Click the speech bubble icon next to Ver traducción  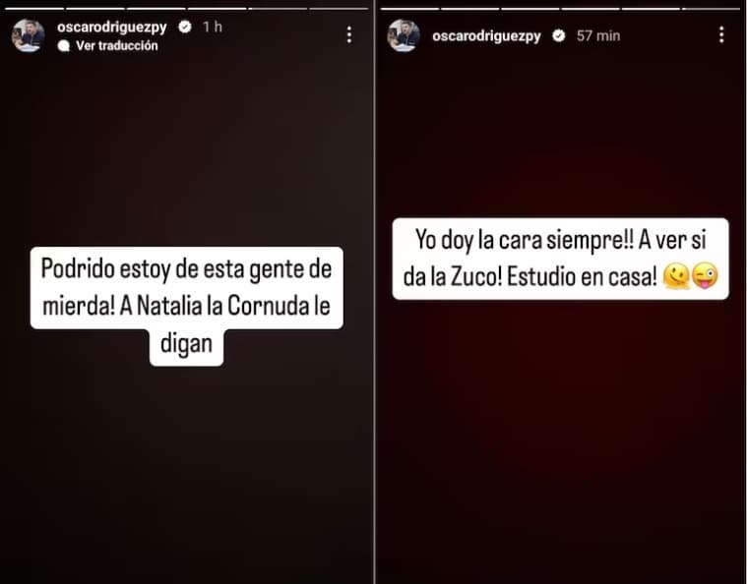pos(63,45)
